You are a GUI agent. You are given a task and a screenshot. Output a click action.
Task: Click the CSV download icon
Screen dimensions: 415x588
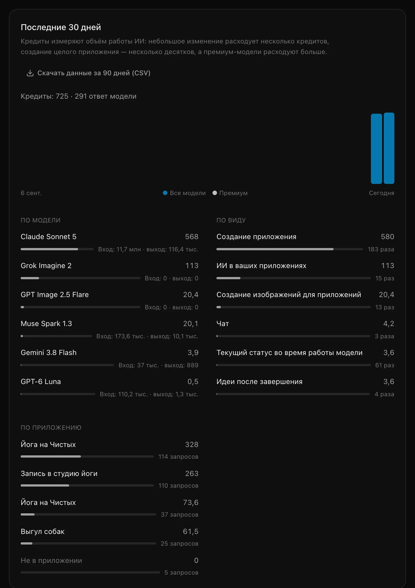[x=30, y=73]
